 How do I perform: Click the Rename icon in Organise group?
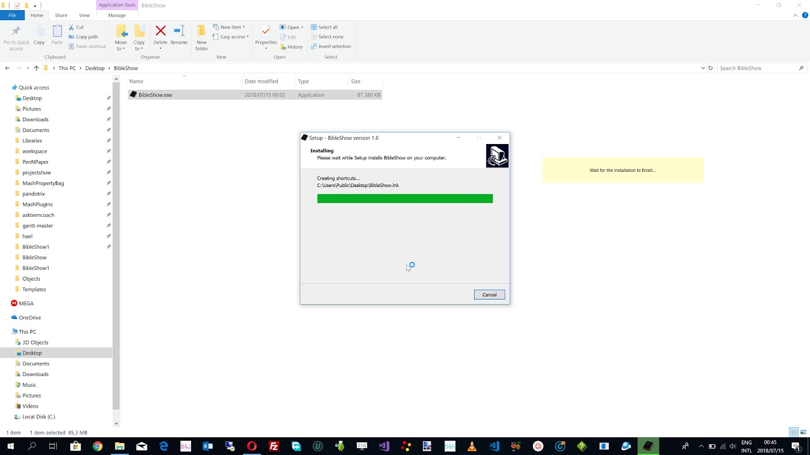point(178,31)
